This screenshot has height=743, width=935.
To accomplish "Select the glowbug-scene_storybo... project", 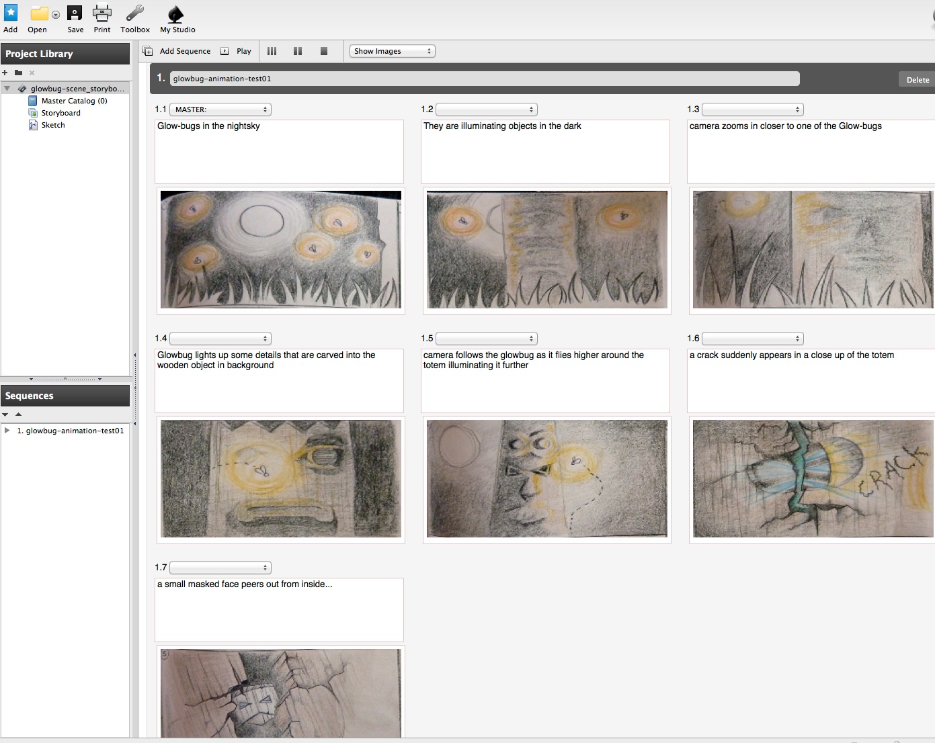I will pos(77,89).
